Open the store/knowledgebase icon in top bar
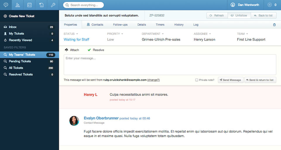 (x=29, y=5)
